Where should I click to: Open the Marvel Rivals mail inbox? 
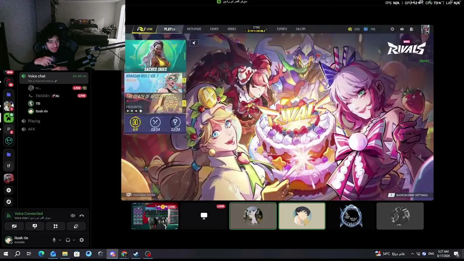tap(402, 29)
